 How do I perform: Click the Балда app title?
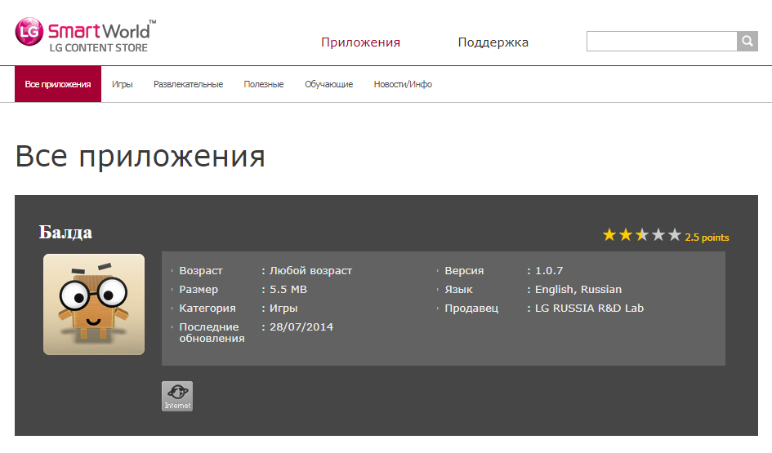65,232
